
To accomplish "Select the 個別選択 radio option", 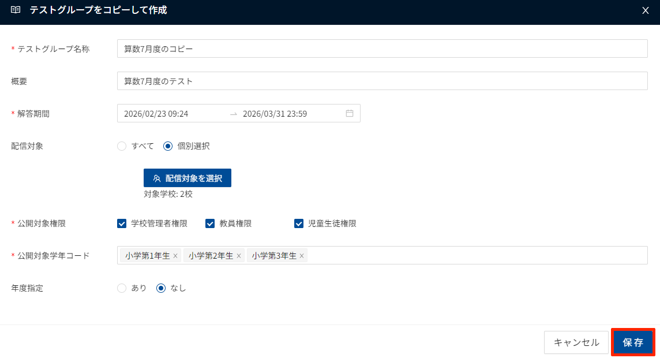I will [x=168, y=146].
